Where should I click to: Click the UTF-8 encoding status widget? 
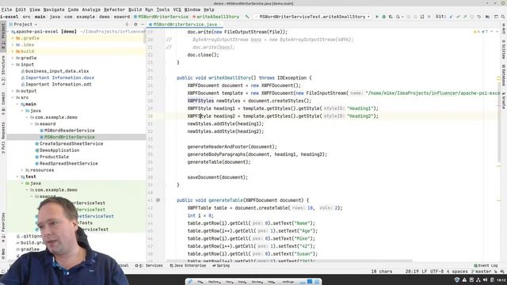[436, 272]
